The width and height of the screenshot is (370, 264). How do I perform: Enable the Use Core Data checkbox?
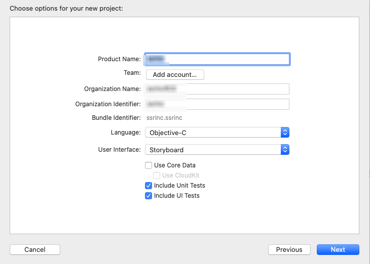click(149, 165)
